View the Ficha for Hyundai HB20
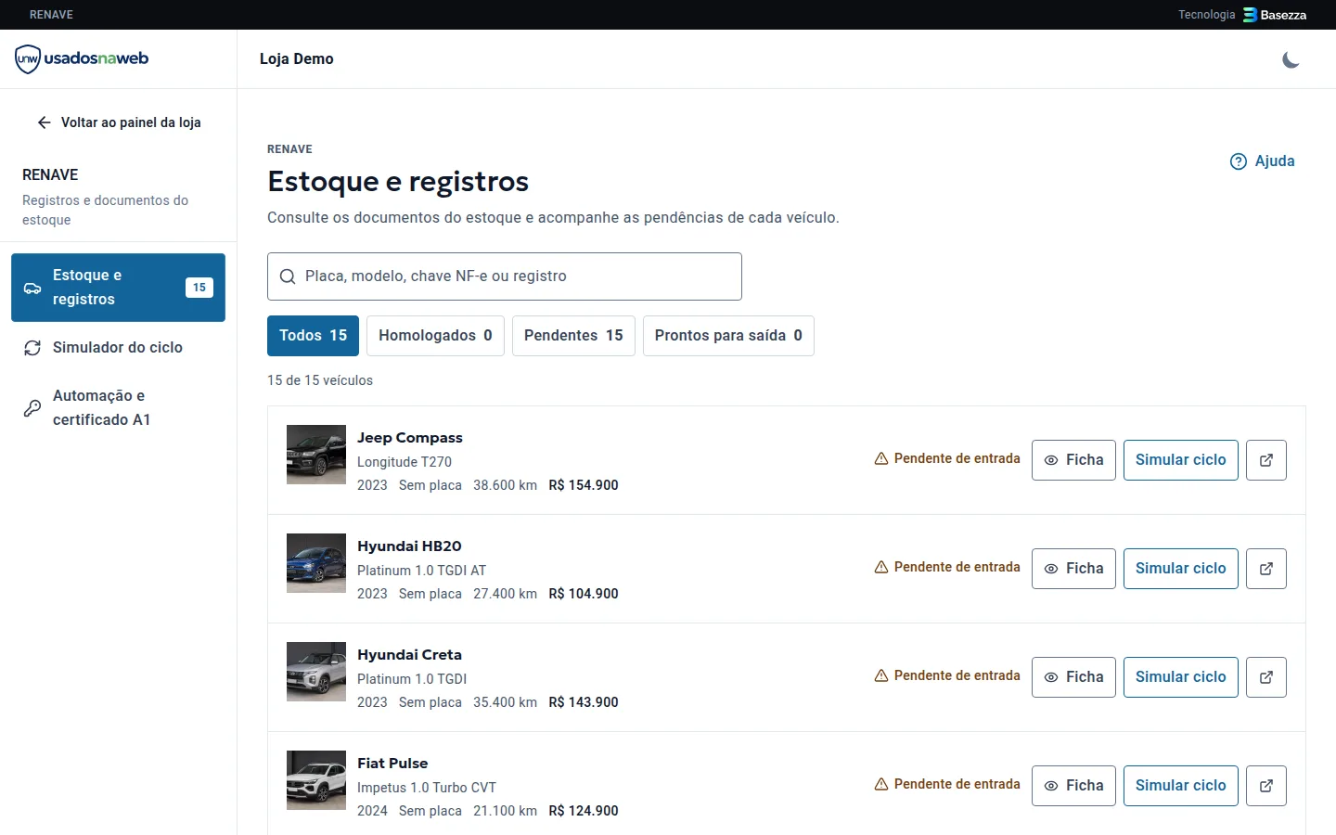Image resolution: width=1336 pixels, height=835 pixels. [1073, 569]
